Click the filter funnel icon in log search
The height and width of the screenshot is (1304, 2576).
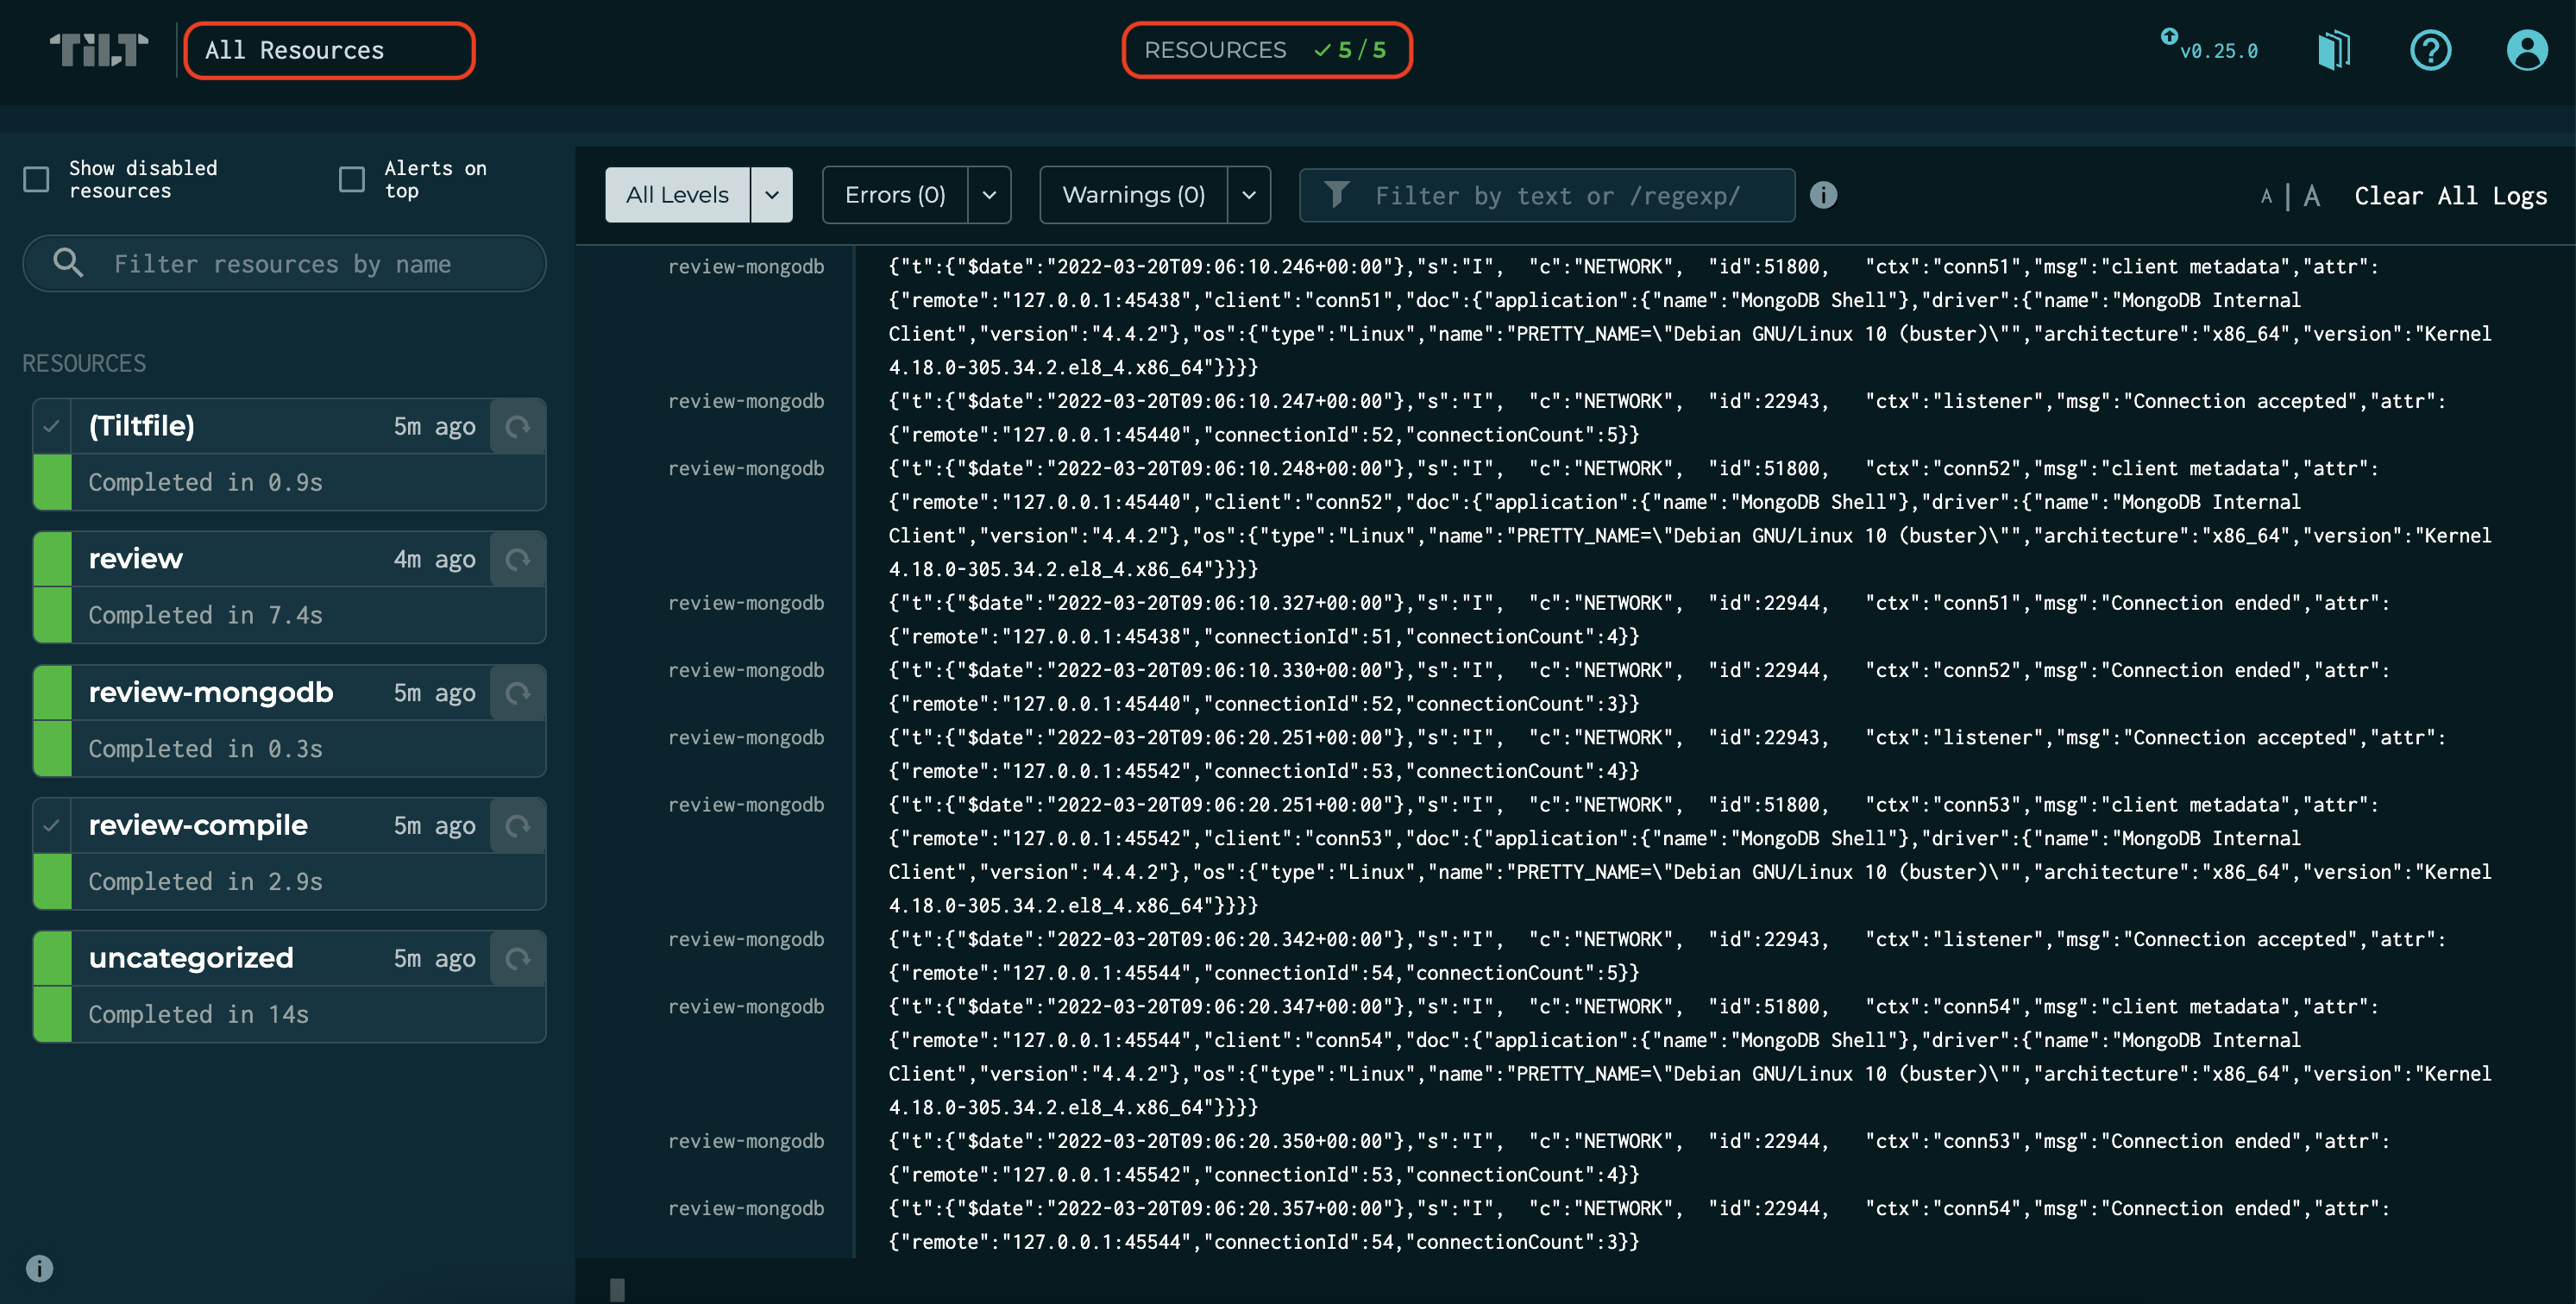point(1340,194)
